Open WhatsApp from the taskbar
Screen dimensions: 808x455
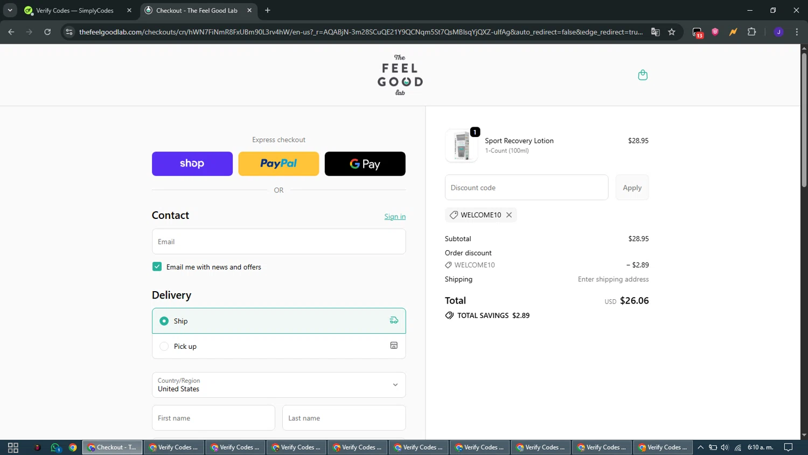pyautogui.click(x=55, y=447)
